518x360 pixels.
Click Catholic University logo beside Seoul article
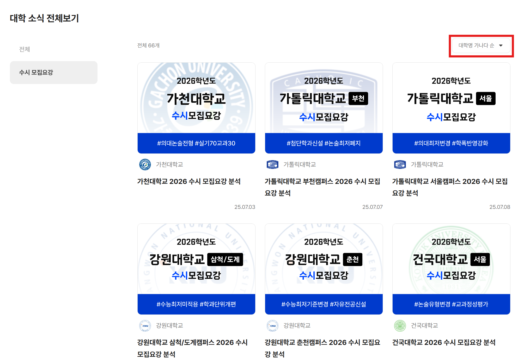tap(400, 164)
